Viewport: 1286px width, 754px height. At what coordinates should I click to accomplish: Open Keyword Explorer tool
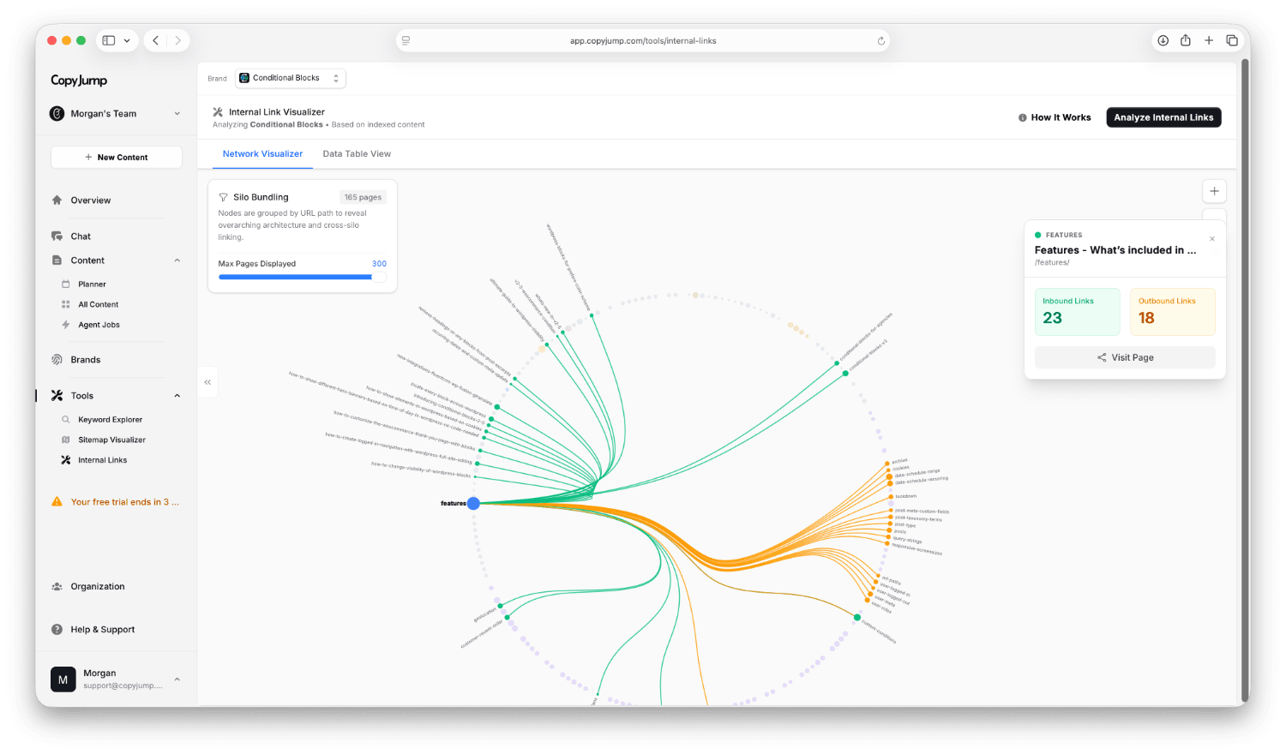pyautogui.click(x=111, y=420)
